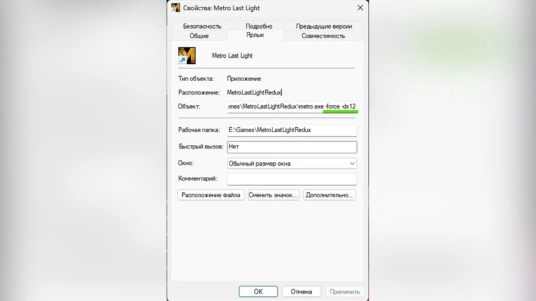Click the Расположение label
The height and width of the screenshot is (301, 536).
(x=199, y=92)
